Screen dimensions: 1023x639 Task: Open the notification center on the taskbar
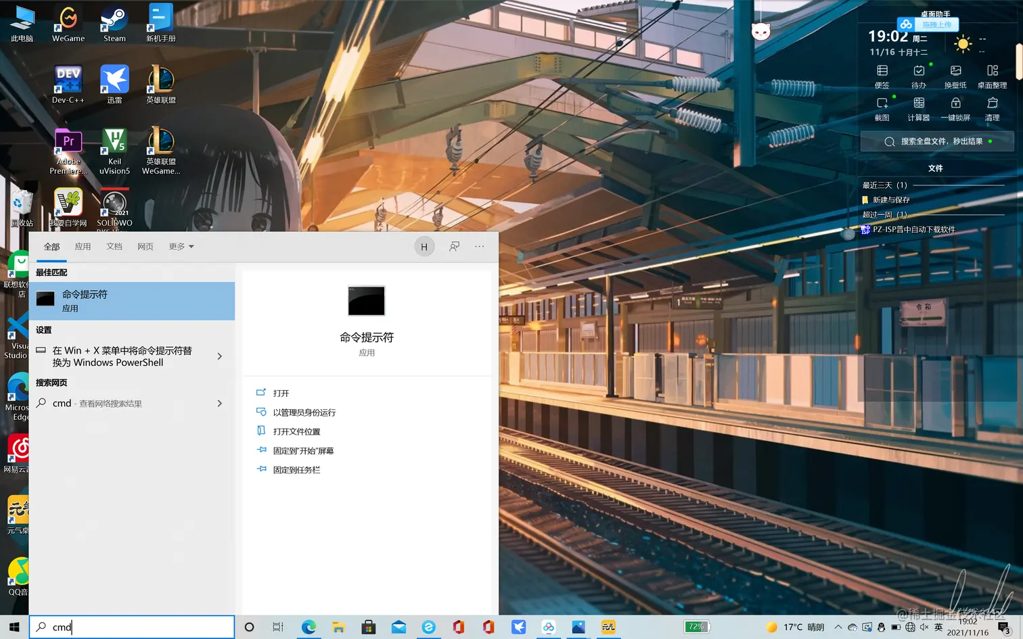1004,628
